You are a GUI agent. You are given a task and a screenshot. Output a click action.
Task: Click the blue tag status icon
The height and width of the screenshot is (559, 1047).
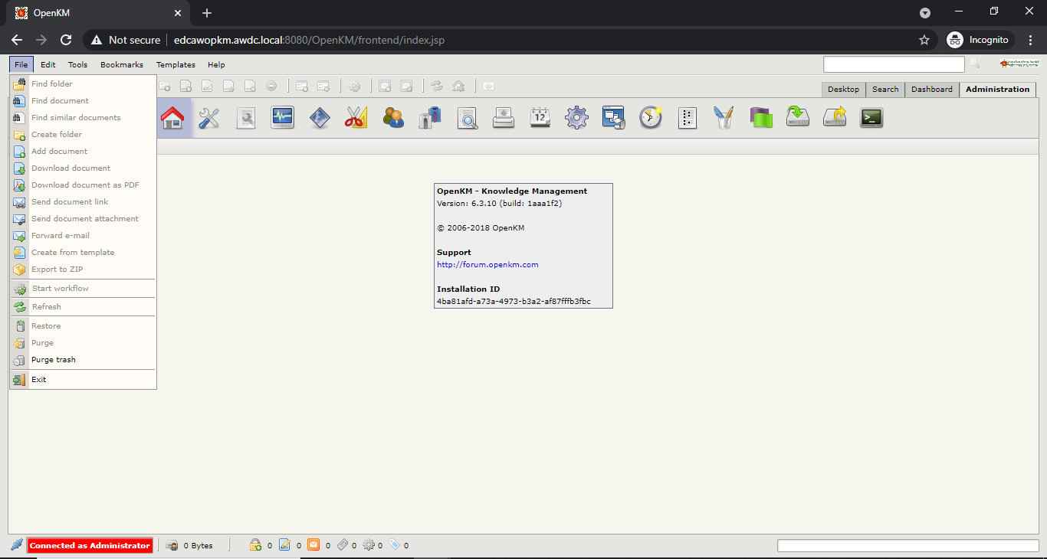395,545
